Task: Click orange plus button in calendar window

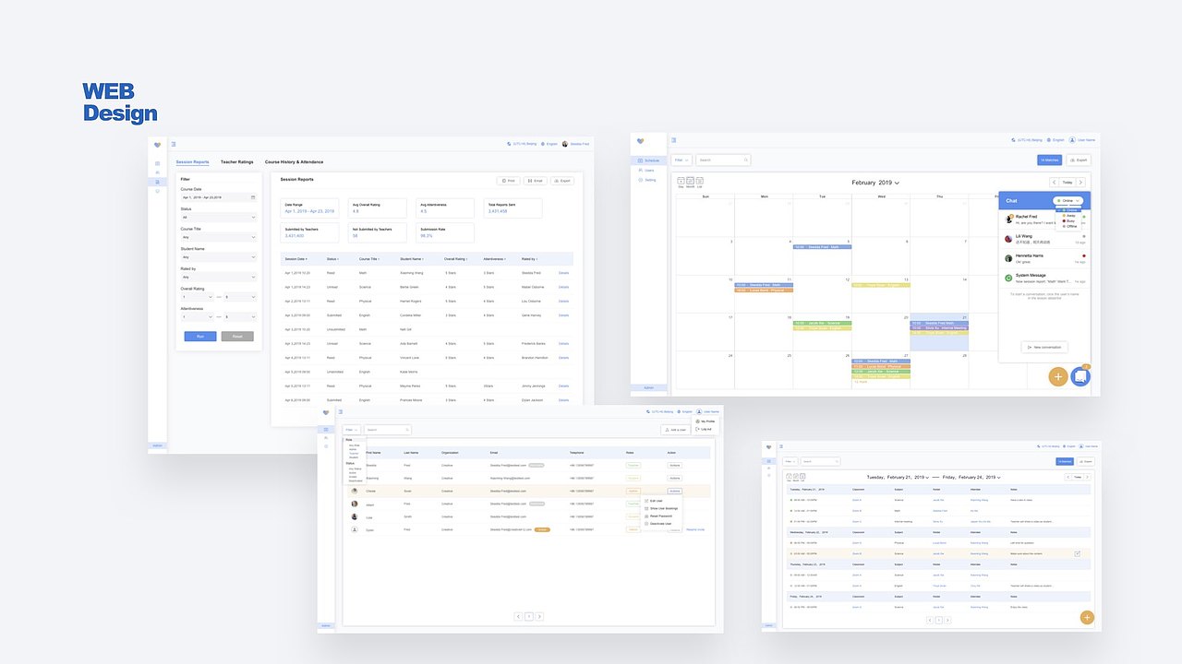Action: click(x=1058, y=376)
